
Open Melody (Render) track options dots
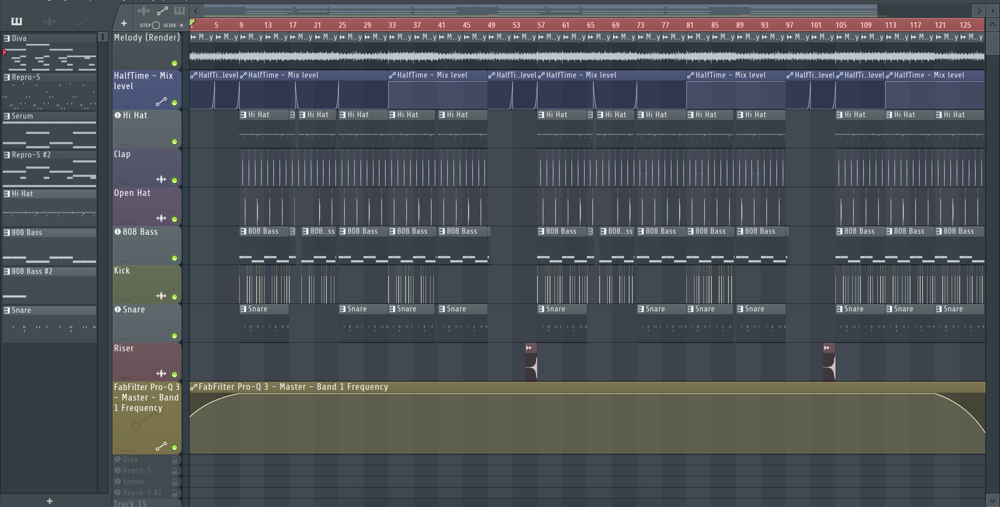pyautogui.click(x=125, y=66)
